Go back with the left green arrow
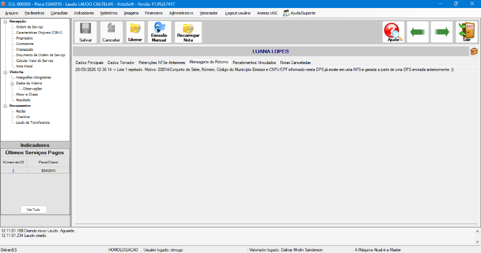Image resolution: width=481 pixels, height=253 pixels. coord(417,32)
